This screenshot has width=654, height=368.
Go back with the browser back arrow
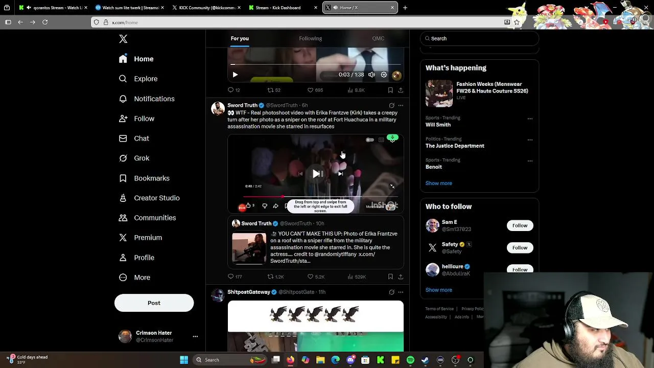click(20, 22)
